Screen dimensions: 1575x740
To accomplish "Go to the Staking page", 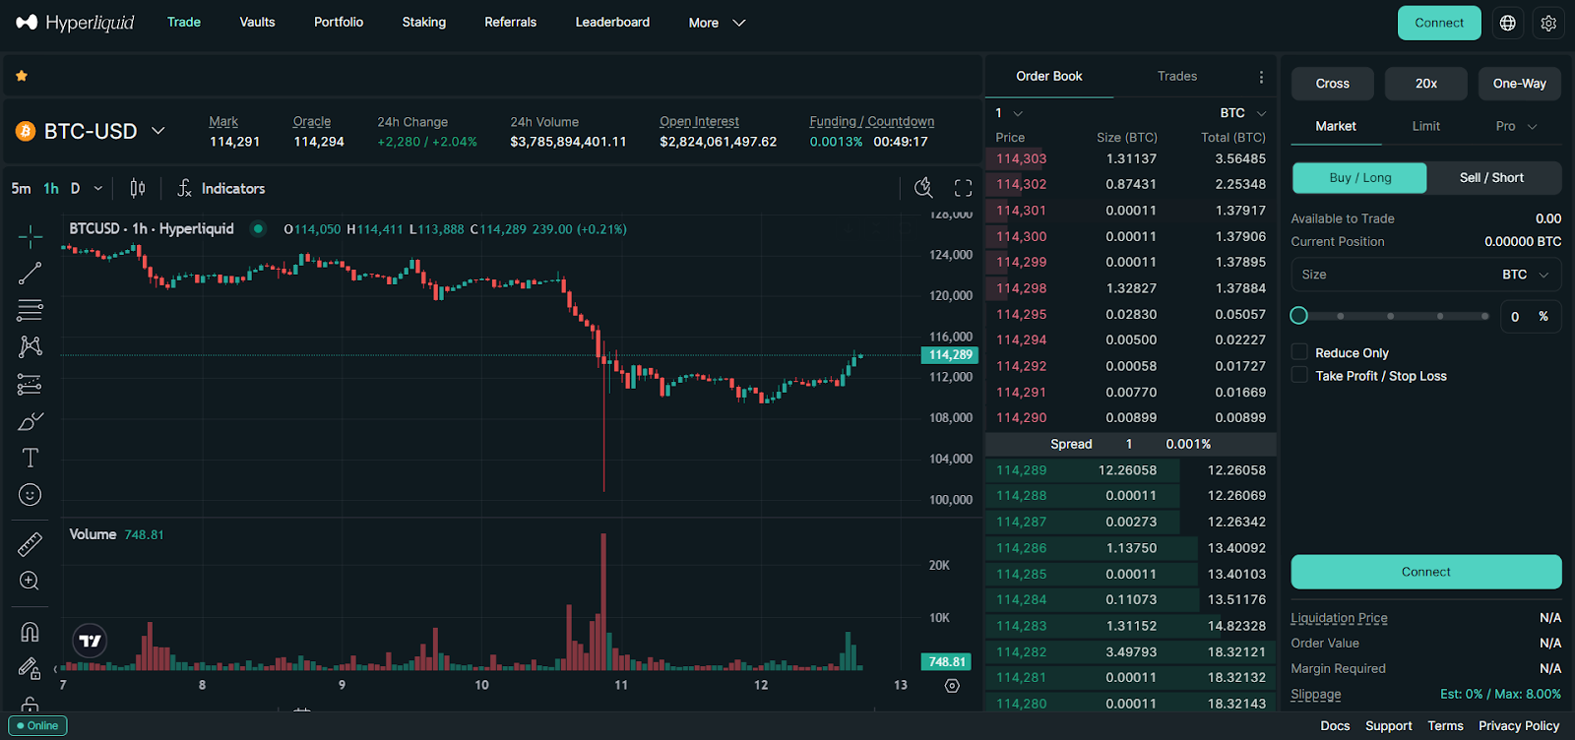I will [x=424, y=22].
